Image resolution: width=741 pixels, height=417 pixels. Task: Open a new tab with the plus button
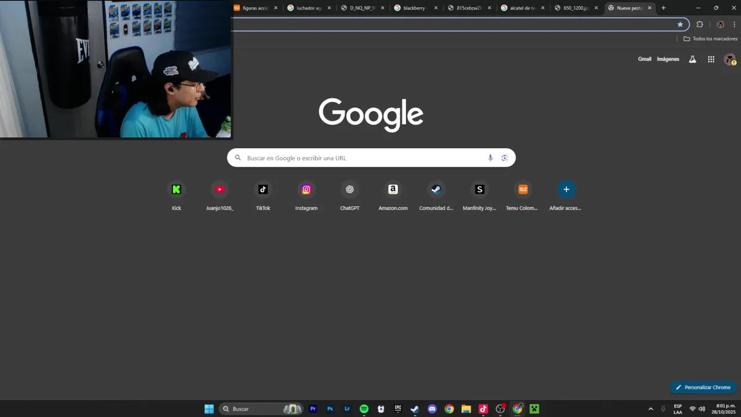(x=663, y=8)
